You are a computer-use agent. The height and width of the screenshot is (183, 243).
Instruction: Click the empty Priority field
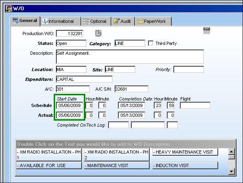click(x=189, y=69)
